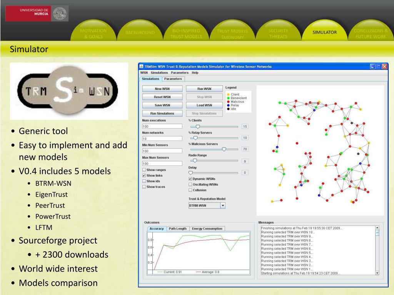
Task: Open the Help menu
Action: [195, 73]
